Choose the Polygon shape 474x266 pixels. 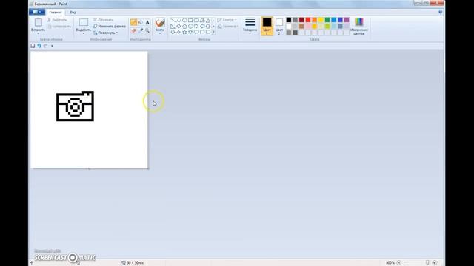(202, 21)
